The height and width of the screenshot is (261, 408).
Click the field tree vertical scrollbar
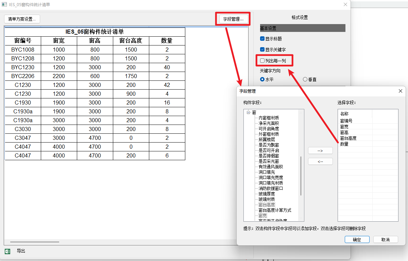click(301, 176)
